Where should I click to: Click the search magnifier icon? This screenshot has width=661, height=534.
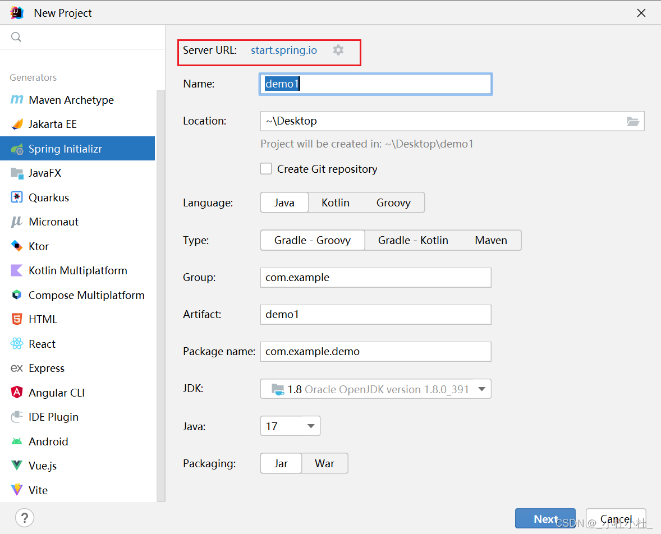pyautogui.click(x=16, y=37)
